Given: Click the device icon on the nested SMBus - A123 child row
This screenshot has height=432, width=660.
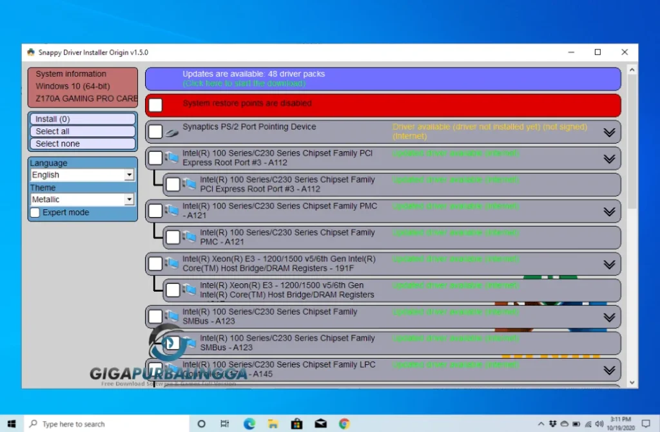Looking at the screenshot, I should (x=188, y=343).
